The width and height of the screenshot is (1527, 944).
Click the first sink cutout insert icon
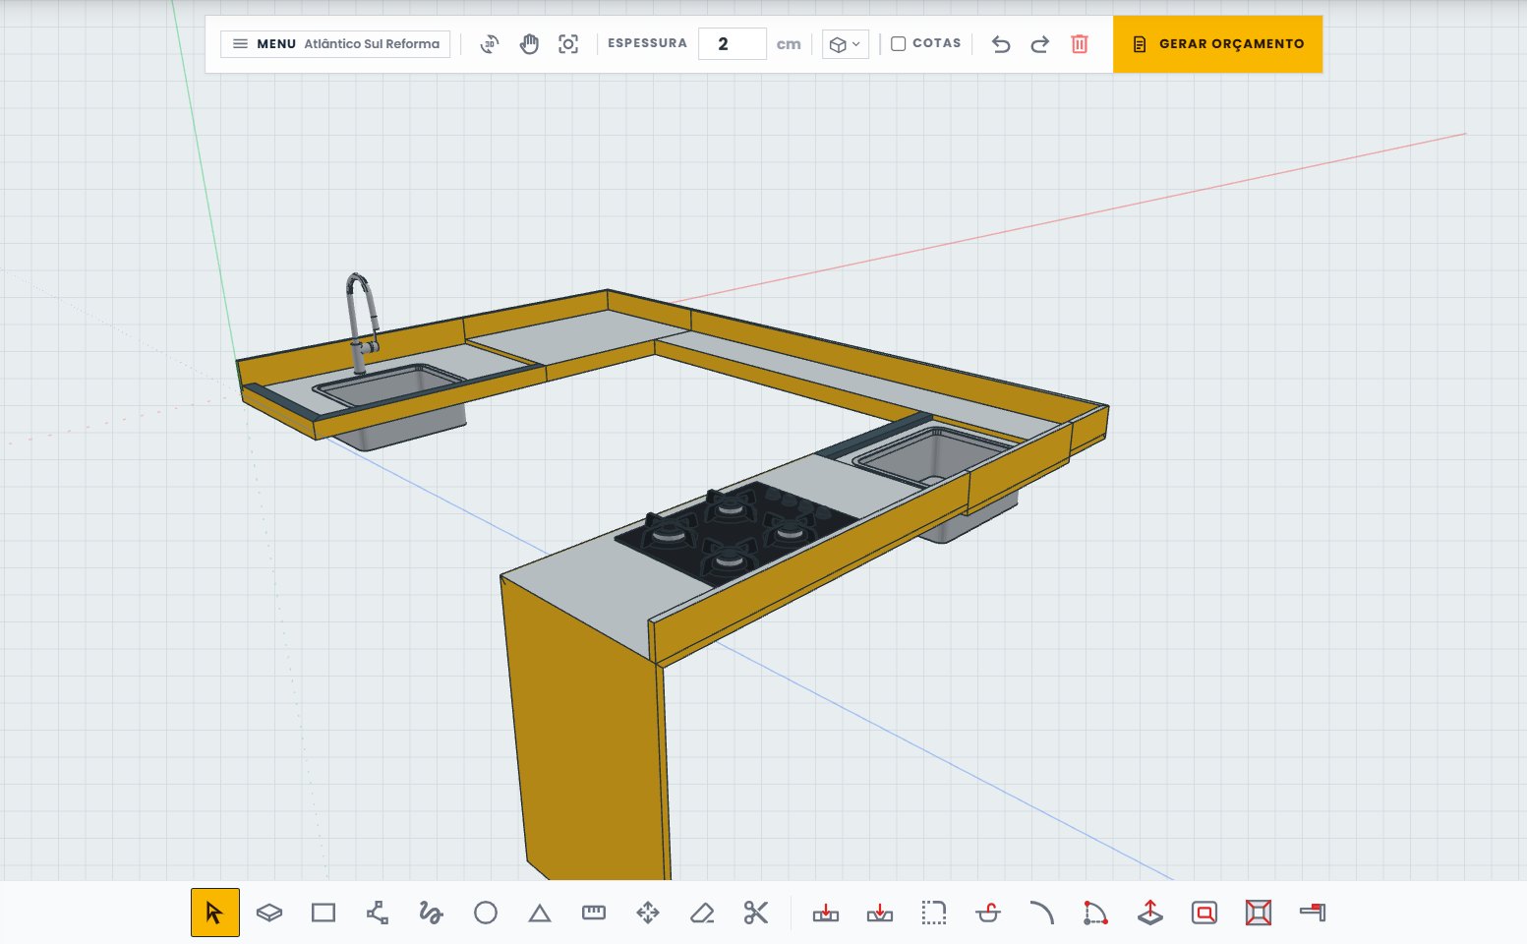pyautogui.click(x=826, y=913)
